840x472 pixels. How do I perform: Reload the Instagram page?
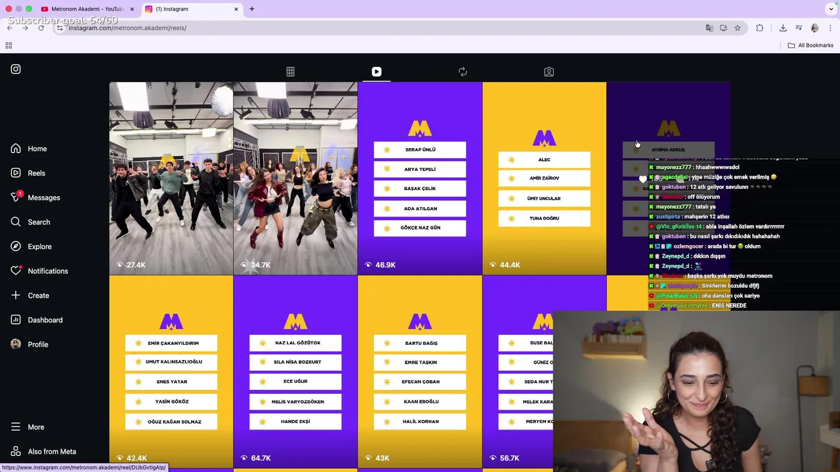click(x=41, y=28)
